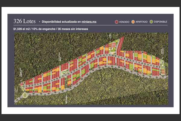Click the 326 Lotes heading
The height and width of the screenshot is (121, 181).
(x=24, y=21)
